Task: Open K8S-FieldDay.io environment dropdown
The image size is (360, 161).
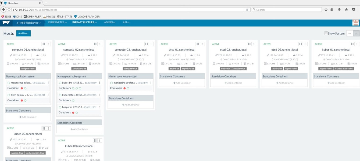Action: coord(29,23)
